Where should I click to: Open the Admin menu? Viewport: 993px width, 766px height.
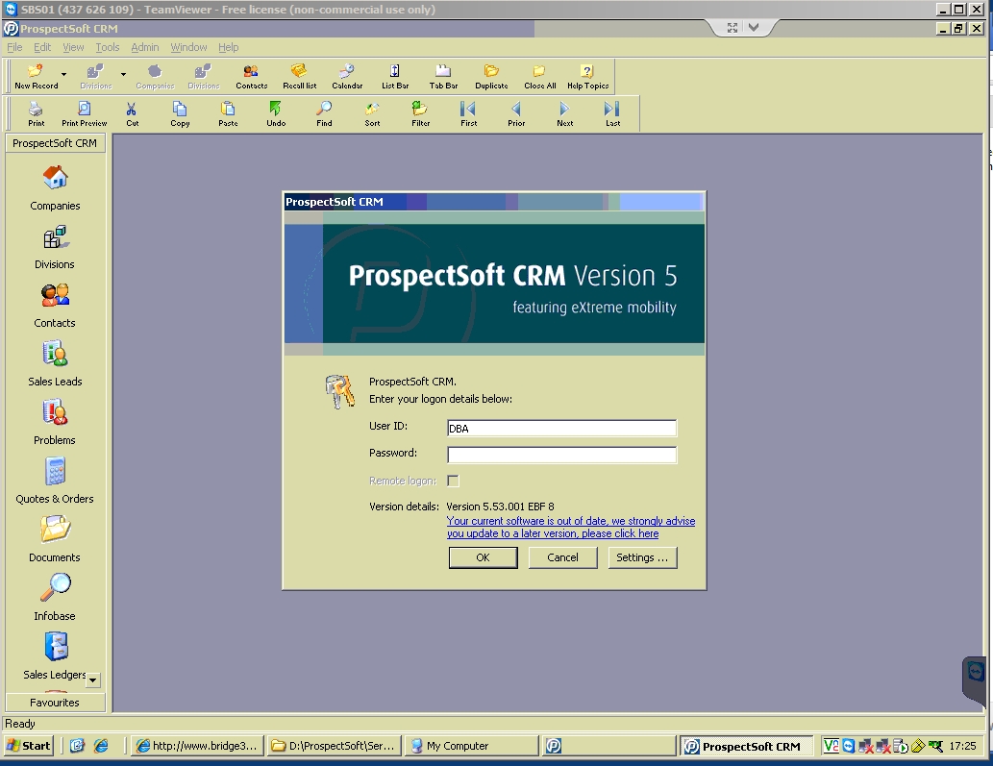pyautogui.click(x=145, y=47)
